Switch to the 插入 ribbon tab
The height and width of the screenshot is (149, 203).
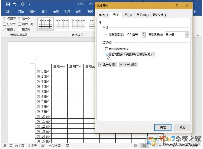[x=33, y=11]
